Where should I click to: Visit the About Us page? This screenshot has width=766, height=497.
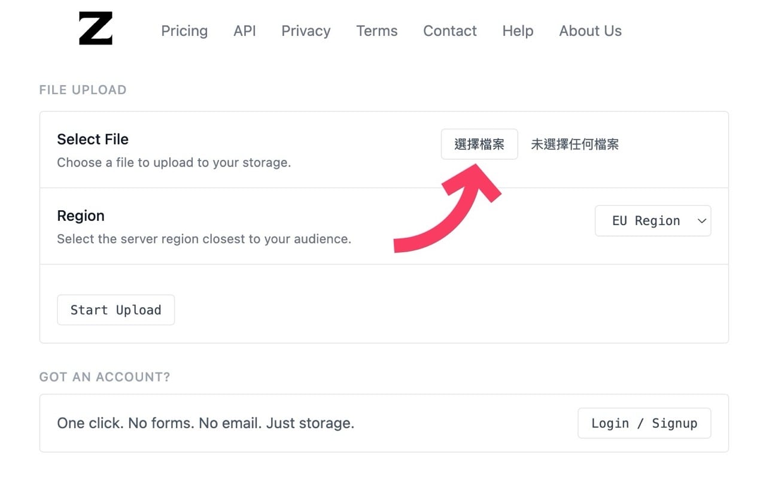pyautogui.click(x=590, y=31)
